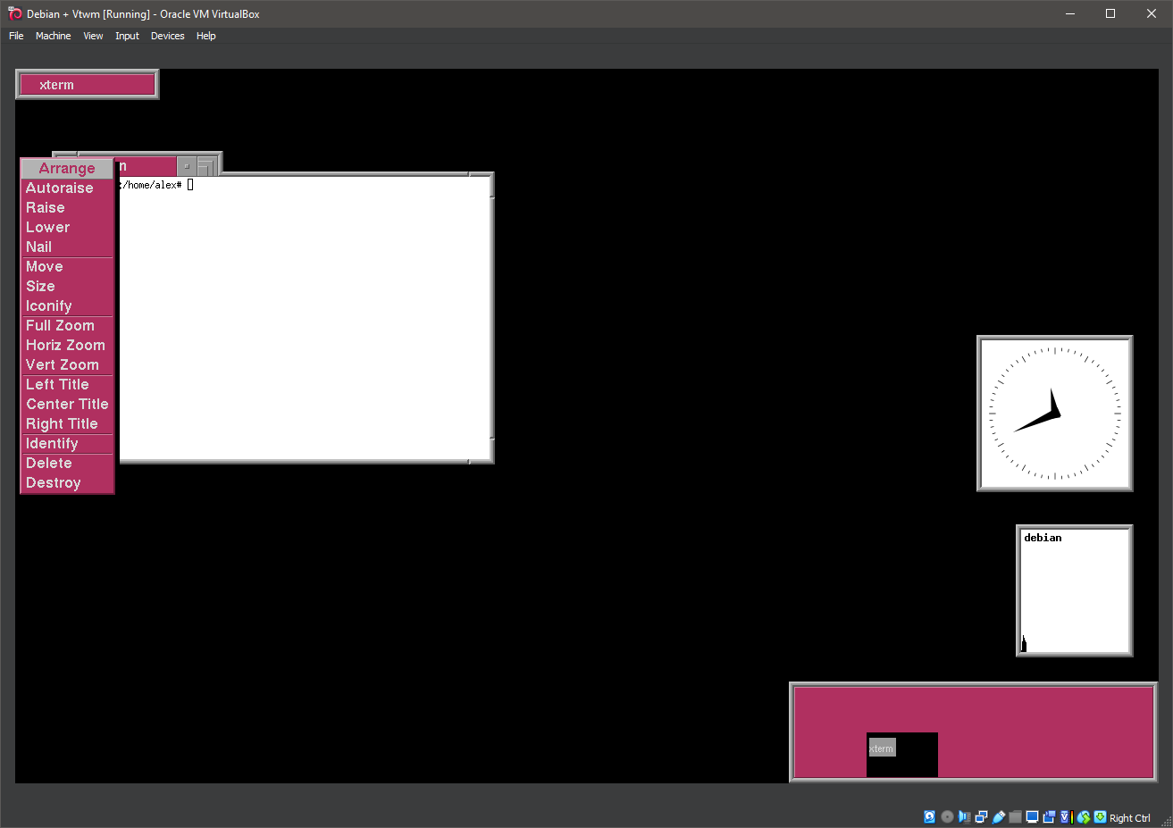The height and width of the screenshot is (828, 1173).
Task: Choose Identify from the Arrange menu
Action: coord(52,443)
